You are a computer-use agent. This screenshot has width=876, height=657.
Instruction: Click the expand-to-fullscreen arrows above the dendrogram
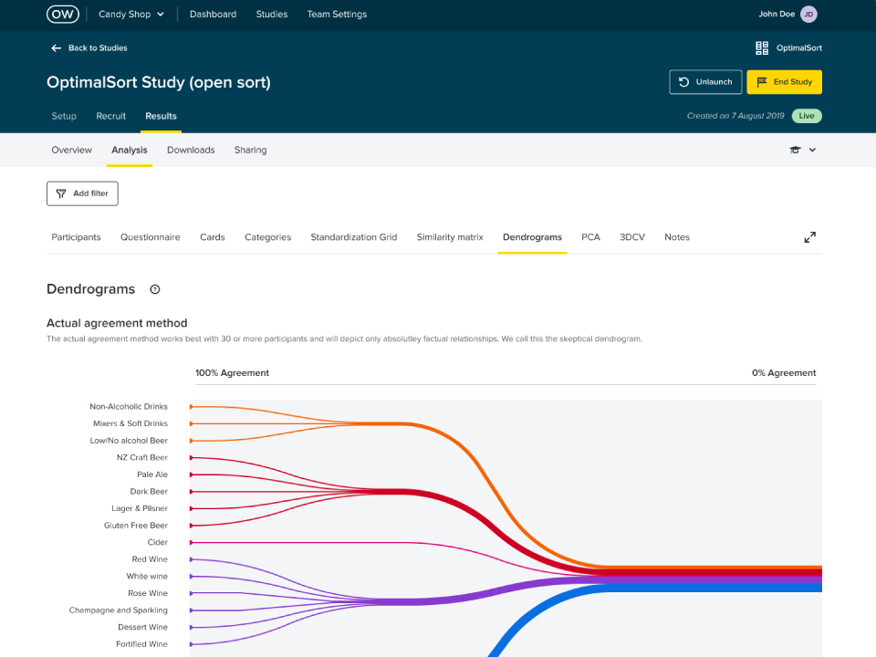pyautogui.click(x=809, y=236)
